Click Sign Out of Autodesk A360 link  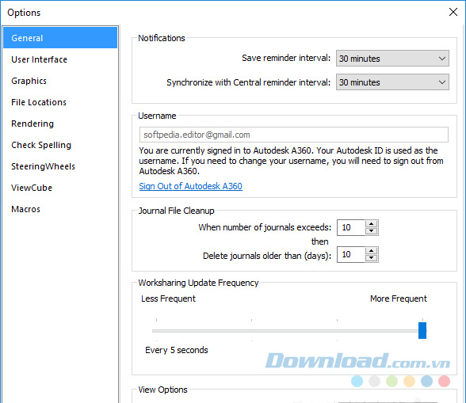click(190, 186)
